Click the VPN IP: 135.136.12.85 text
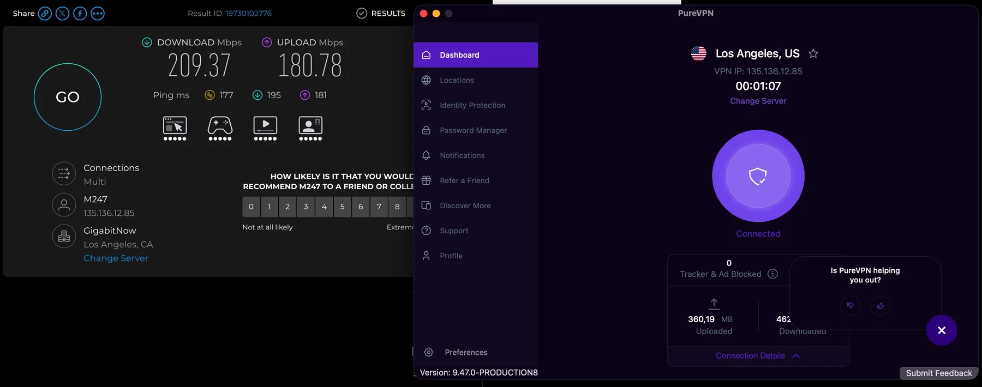 (758, 71)
